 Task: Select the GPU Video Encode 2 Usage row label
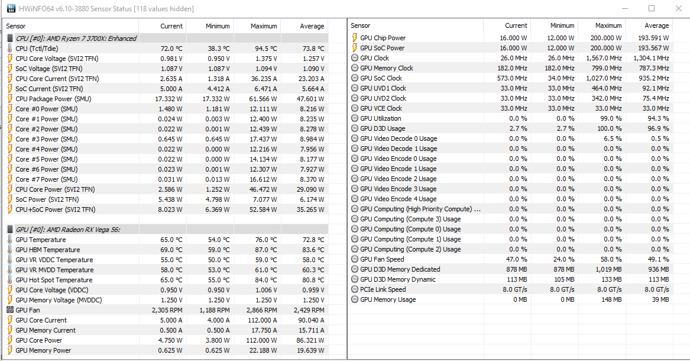399,179
